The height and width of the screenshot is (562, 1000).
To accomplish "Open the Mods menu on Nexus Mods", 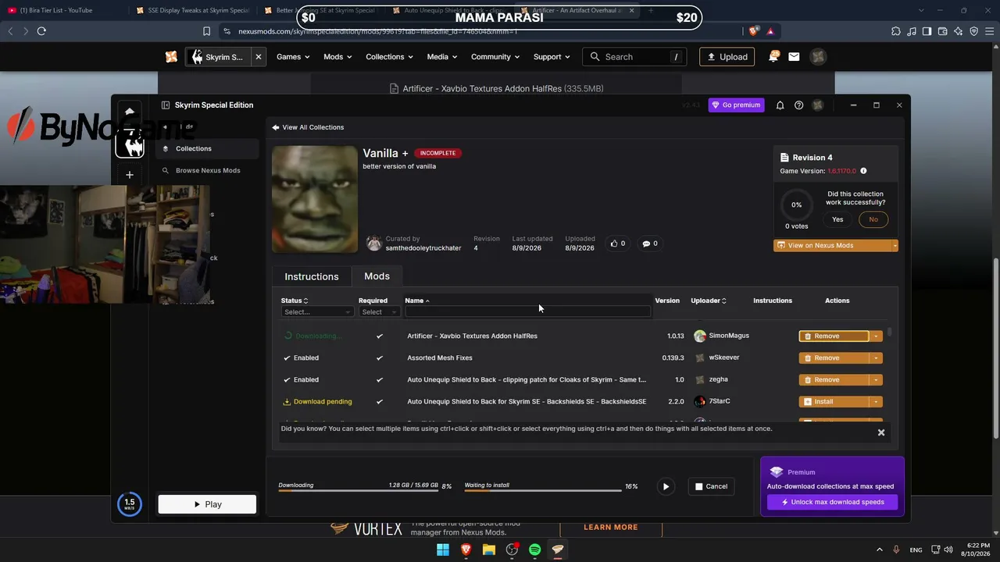I will pyautogui.click(x=337, y=57).
